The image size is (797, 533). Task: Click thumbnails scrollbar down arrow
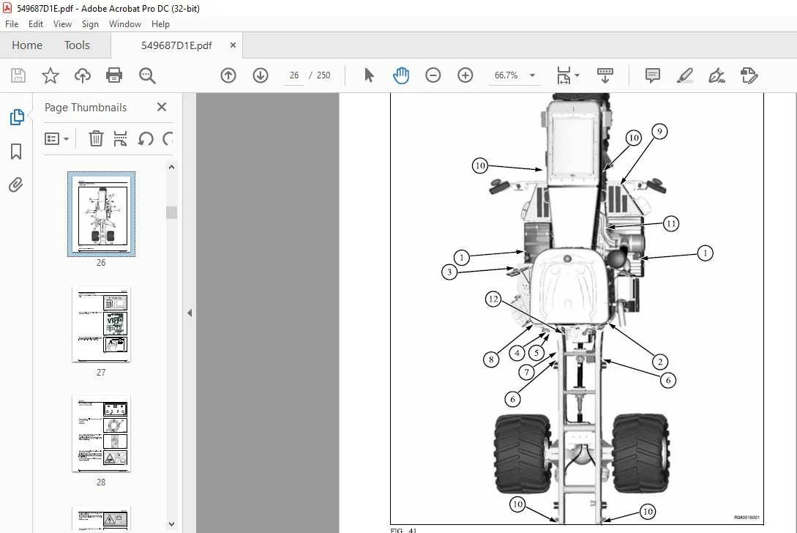click(x=171, y=523)
